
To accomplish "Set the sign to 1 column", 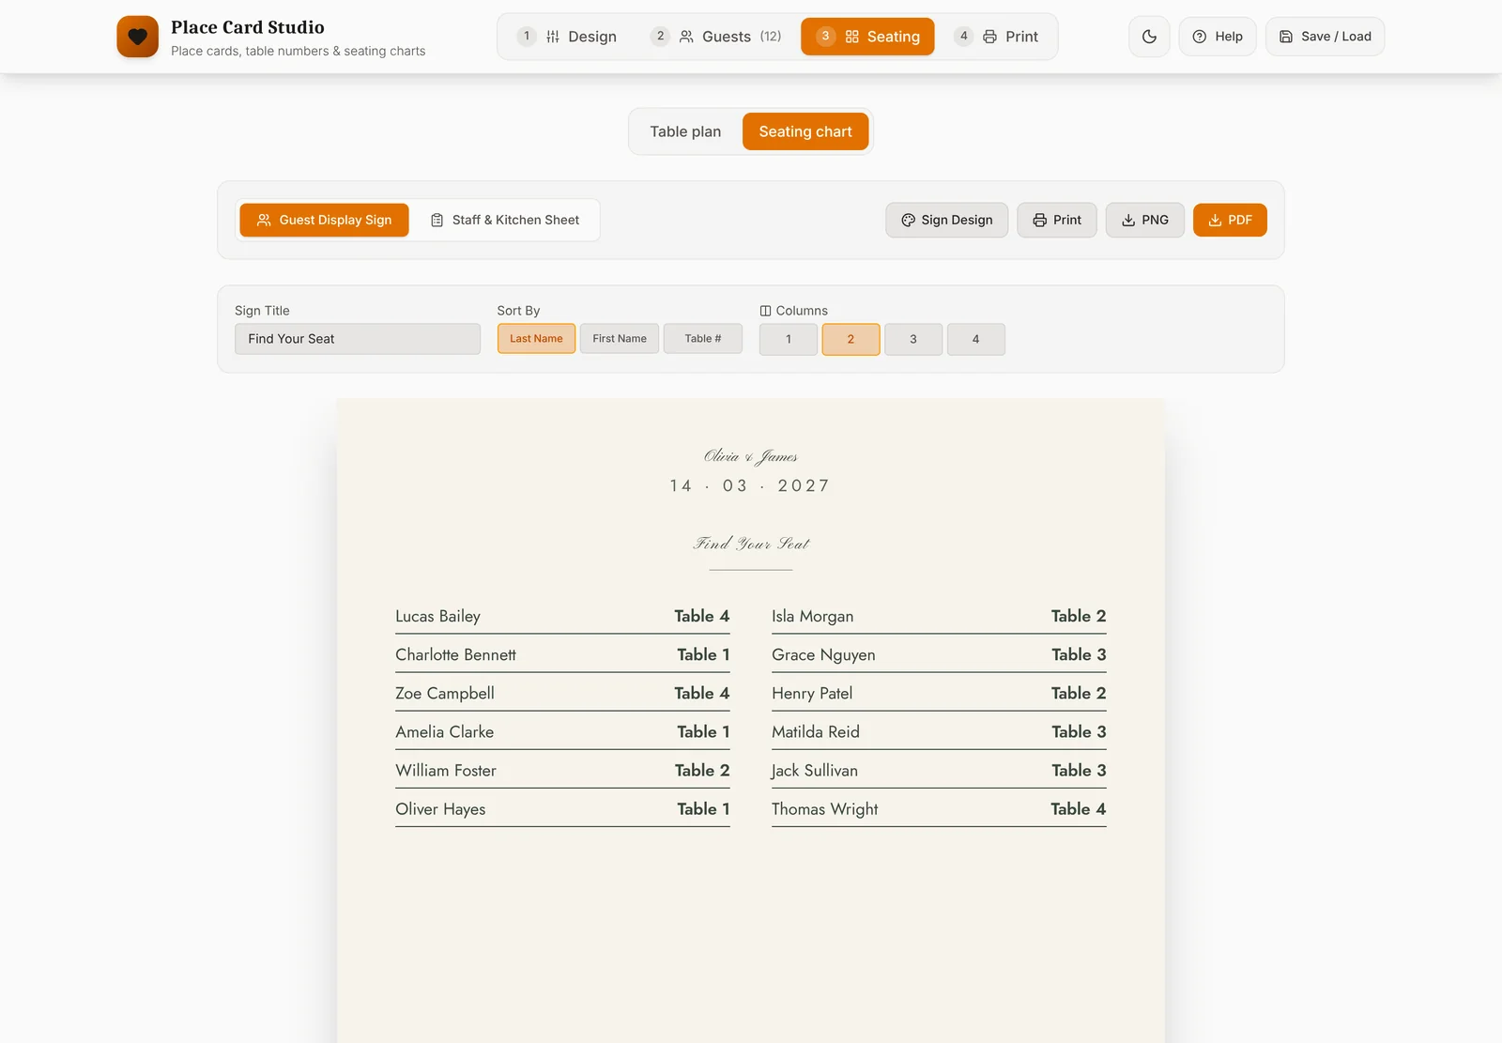I will [x=789, y=340].
